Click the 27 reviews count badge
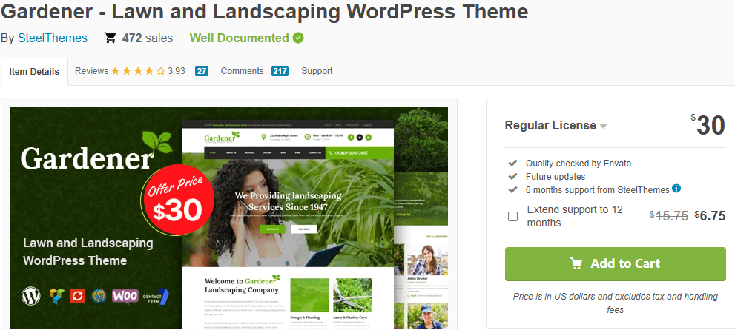 pos(202,71)
